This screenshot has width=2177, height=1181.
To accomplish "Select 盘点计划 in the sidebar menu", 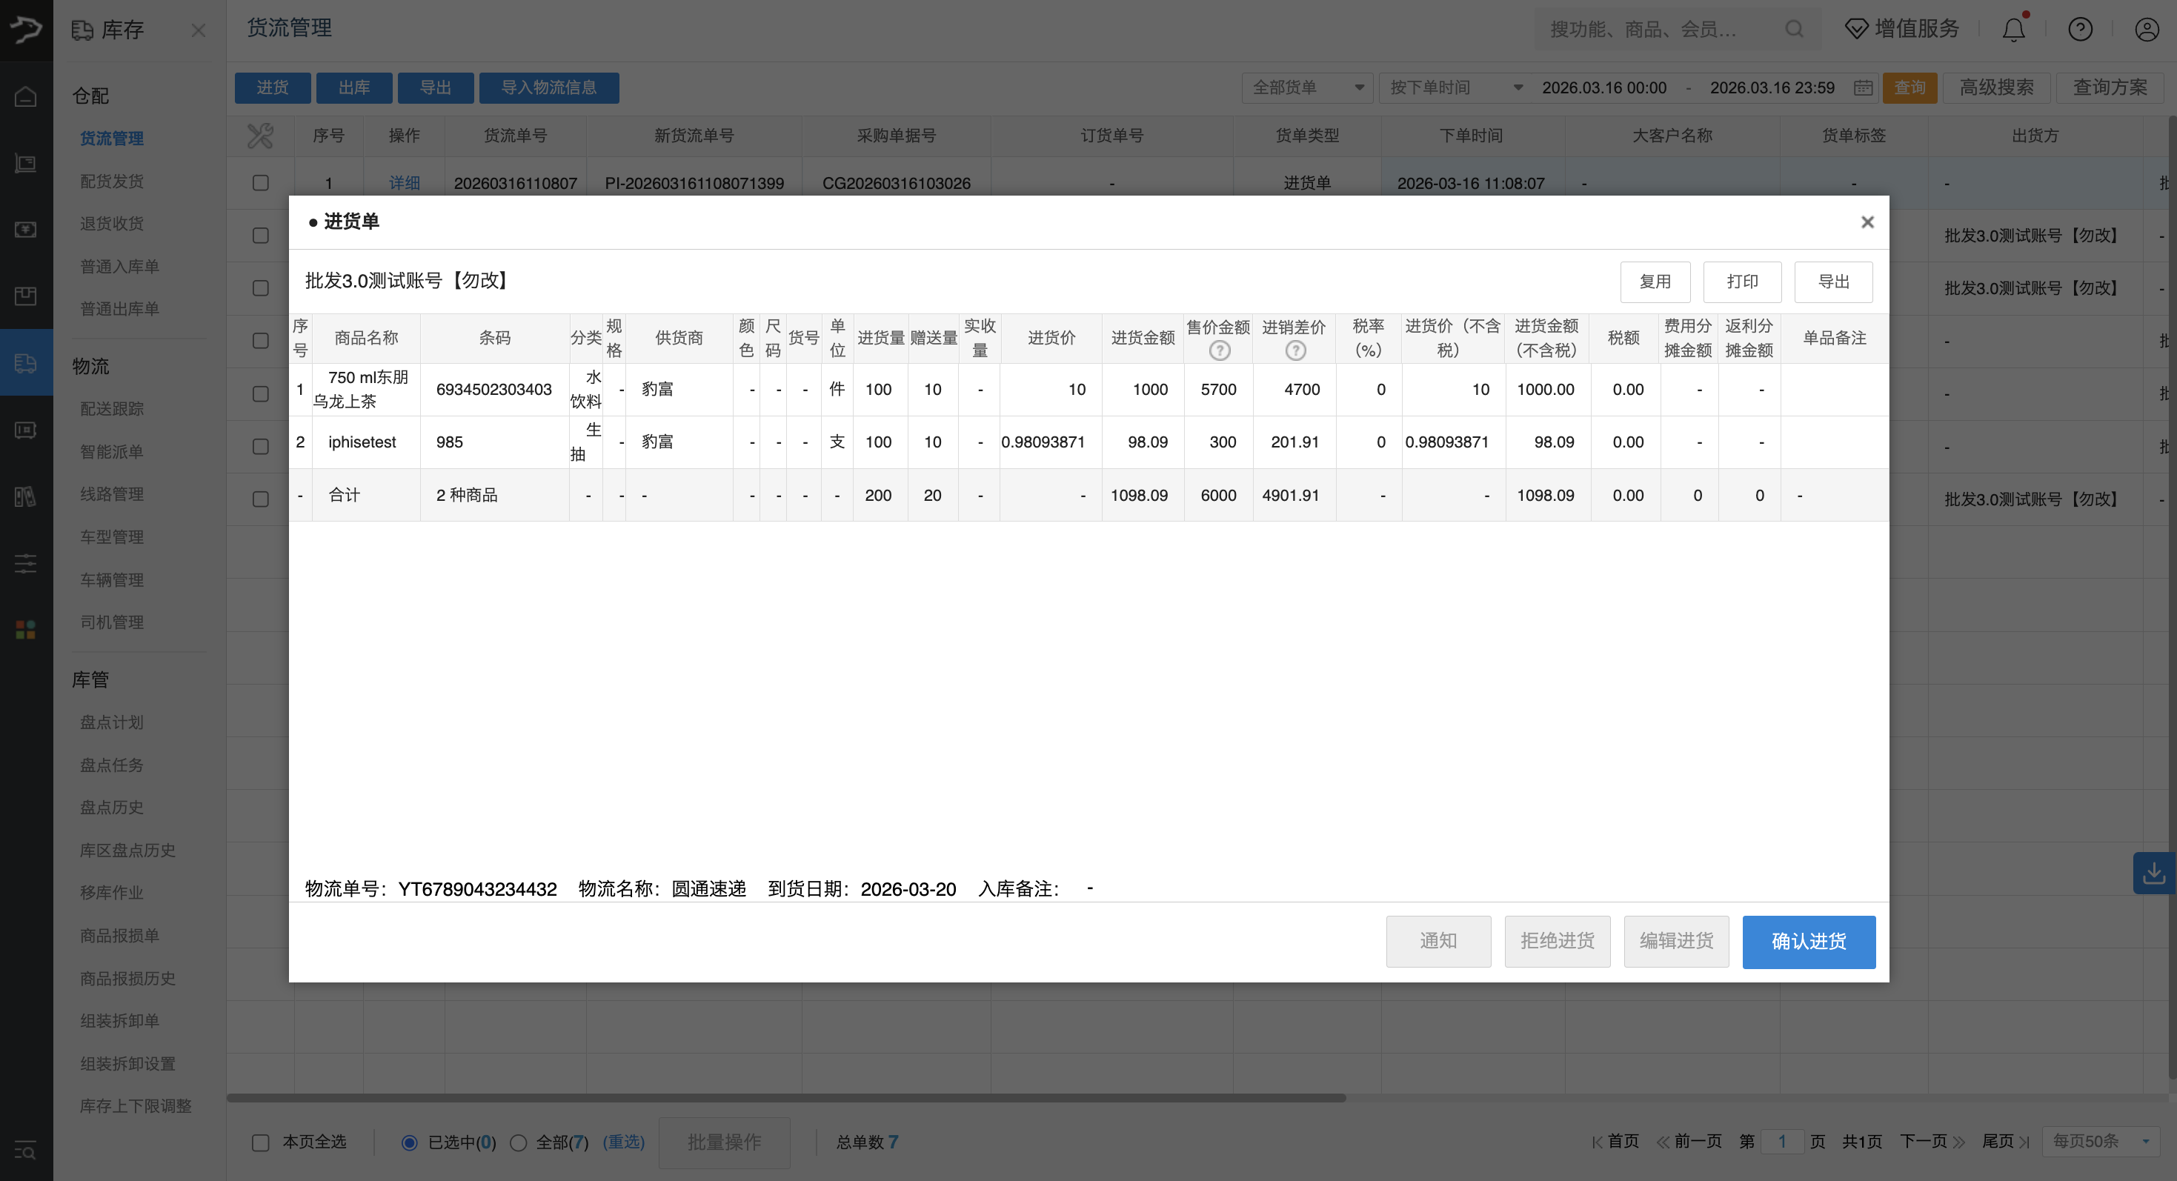I will (112, 722).
